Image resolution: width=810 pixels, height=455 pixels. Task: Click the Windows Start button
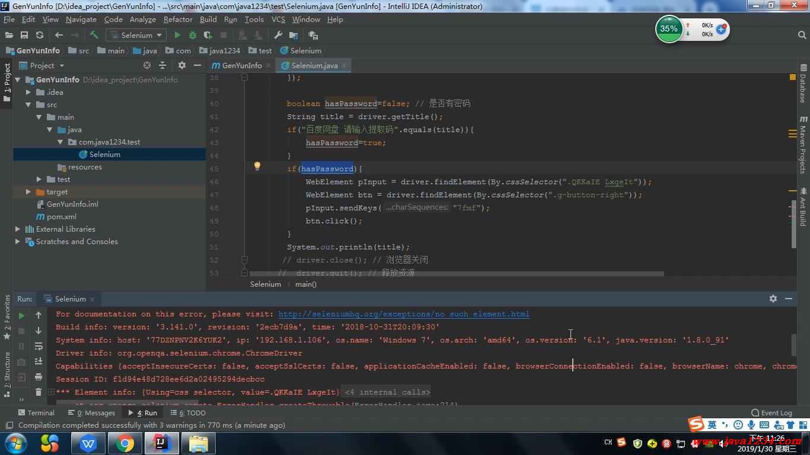pyautogui.click(x=15, y=443)
